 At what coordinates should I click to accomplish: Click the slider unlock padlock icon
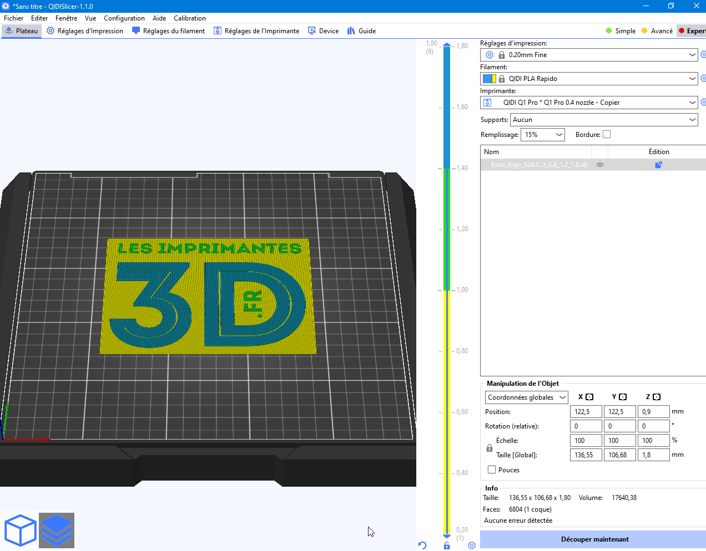pyautogui.click(x=447, y=545)
